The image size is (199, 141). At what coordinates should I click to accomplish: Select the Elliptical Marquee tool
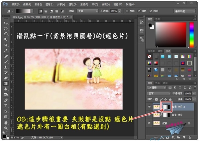pos(6,29)
